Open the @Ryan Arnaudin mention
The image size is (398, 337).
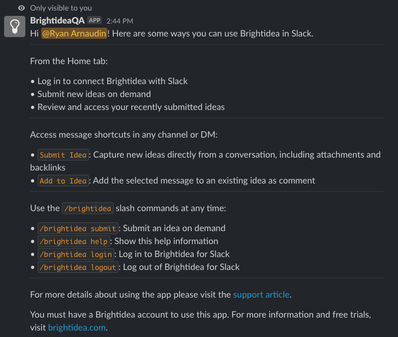(x=74, y=34)
